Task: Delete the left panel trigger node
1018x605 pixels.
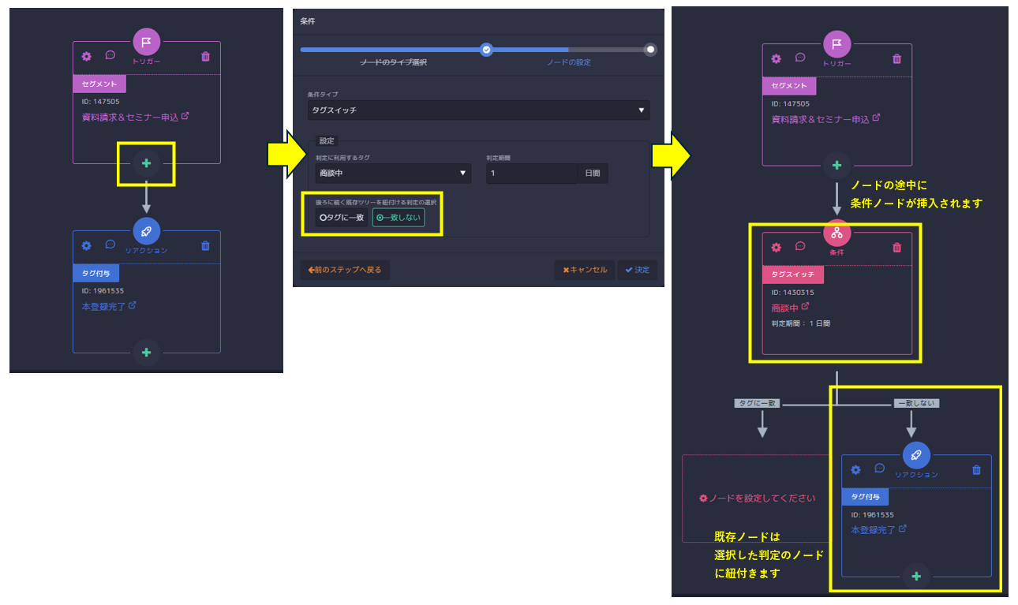Action: (x=206, y=57)
